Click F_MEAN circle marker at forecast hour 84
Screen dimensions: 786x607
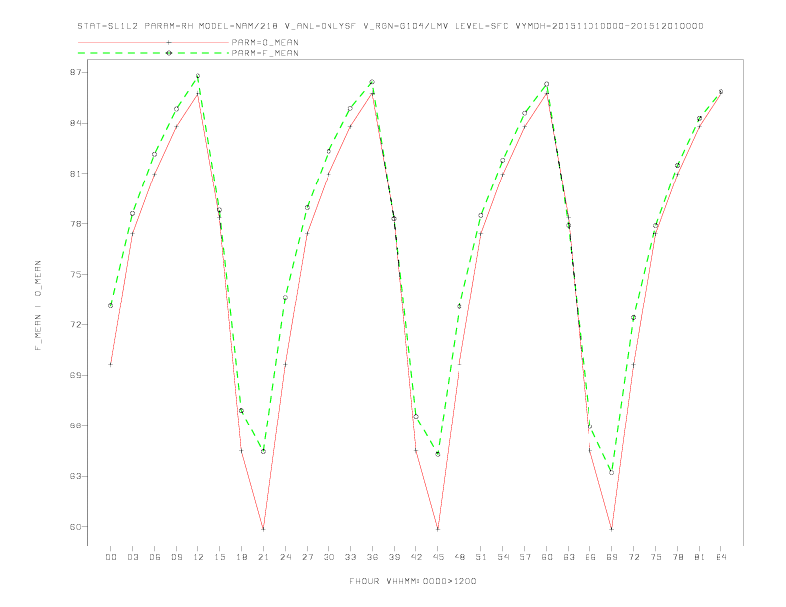[x=720, y=92]
